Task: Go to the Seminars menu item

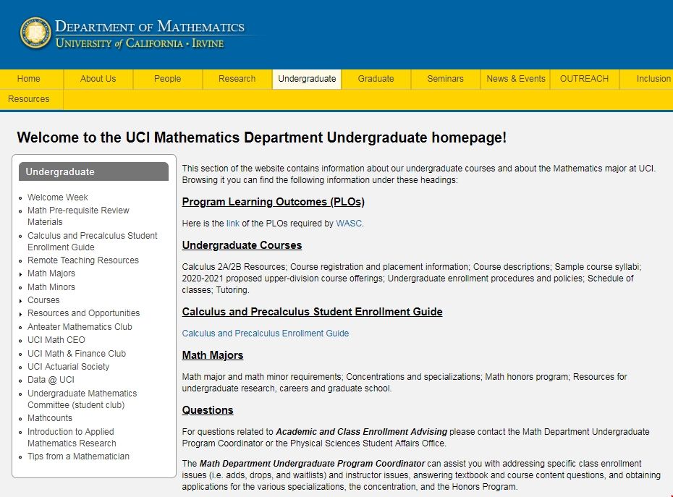Action: (x=445, y=79)
